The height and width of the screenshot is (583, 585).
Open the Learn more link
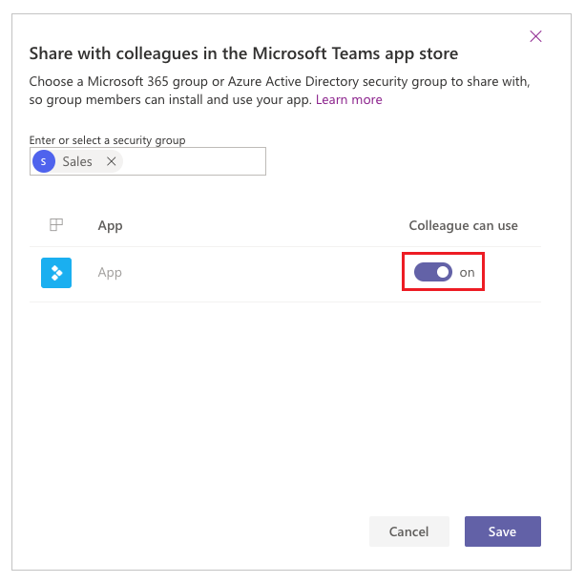[349, 100]
